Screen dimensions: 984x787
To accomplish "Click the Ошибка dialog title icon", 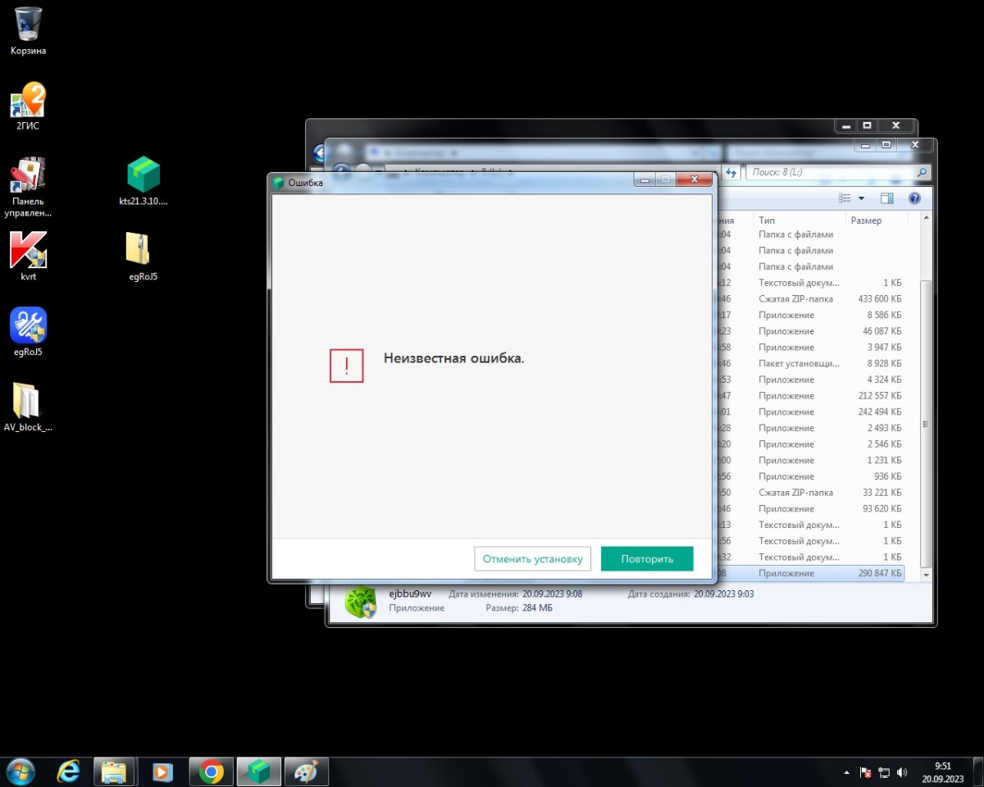I will click(x=279, y=183).
